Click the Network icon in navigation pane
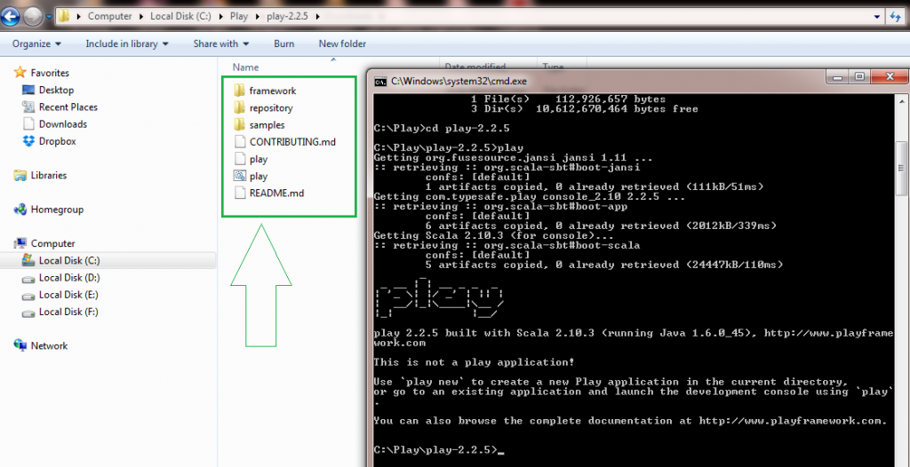 pyautogui.click(x=20, y=345)
